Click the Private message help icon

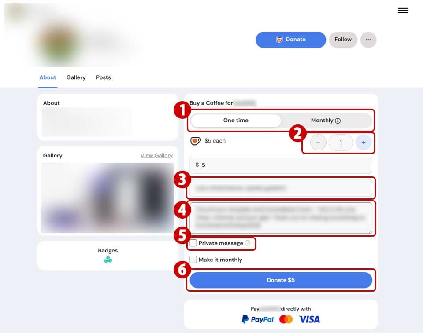pos(247,243)
